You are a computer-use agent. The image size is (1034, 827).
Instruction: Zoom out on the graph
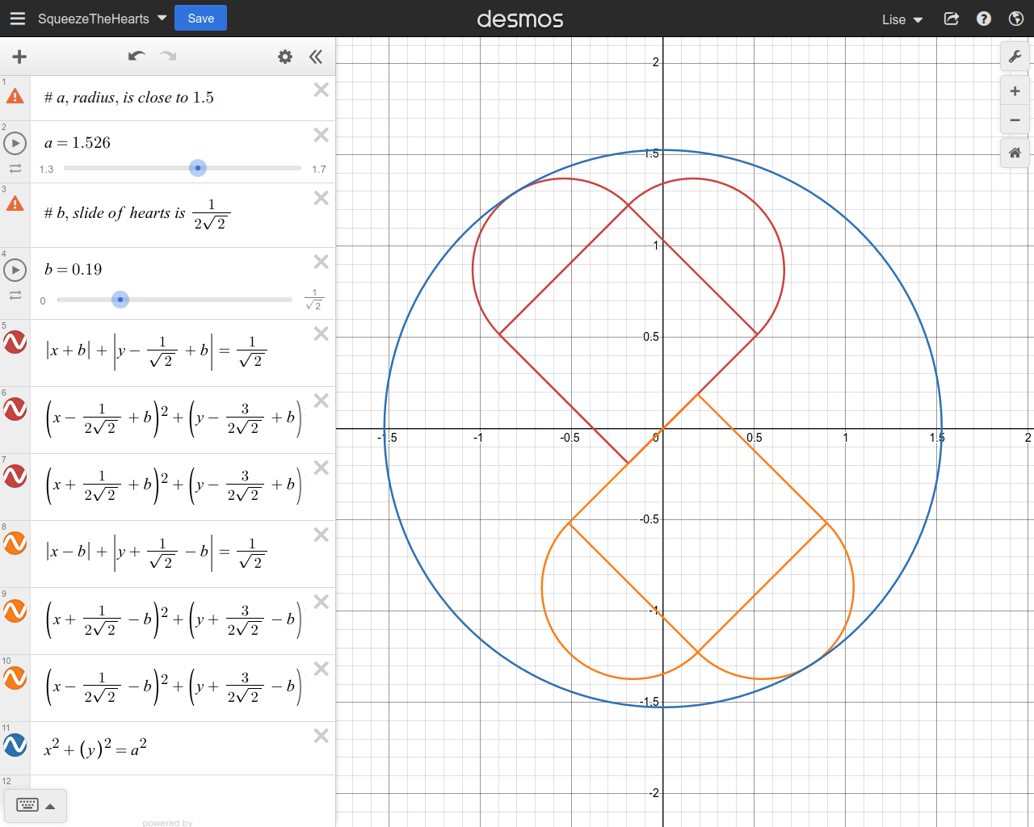click(1015, 120)
